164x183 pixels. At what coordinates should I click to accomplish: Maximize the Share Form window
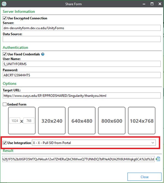[152, 4]
